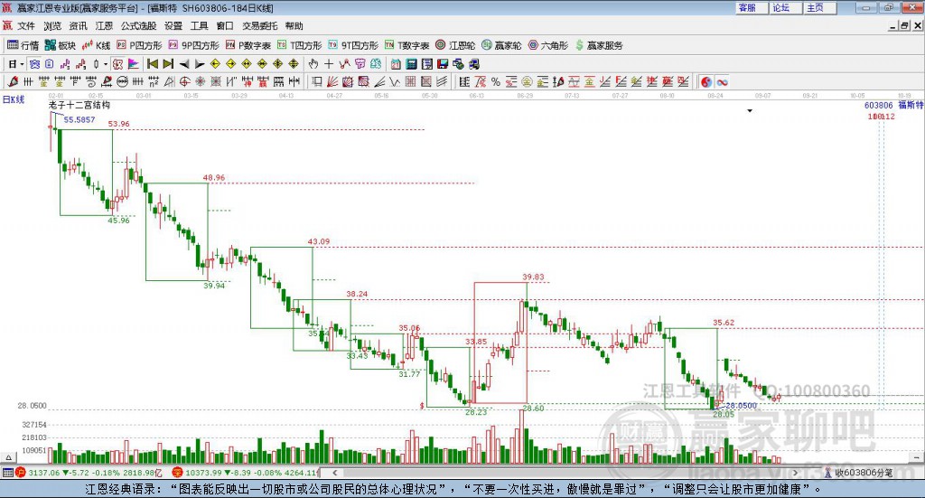Click the 603806 stock code label
Viewport: 925px width, 498px height.
878,105
